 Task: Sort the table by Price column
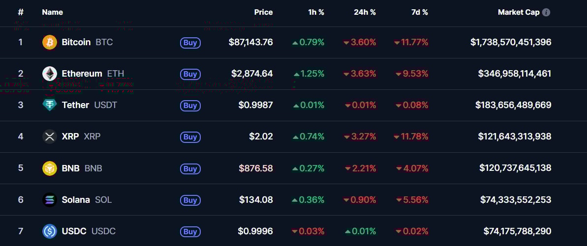click(263, 12)
